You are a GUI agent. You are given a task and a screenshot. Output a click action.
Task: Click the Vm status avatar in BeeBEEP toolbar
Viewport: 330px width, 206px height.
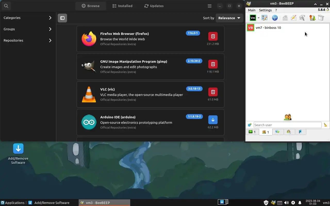tap(253, 18)
